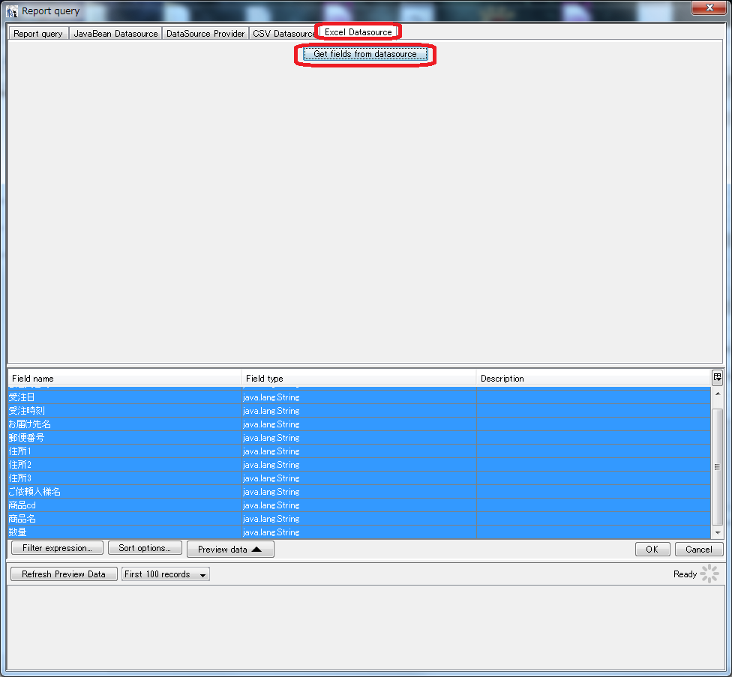This screenshot has width=732, height=677.
Task: Select the 郵便番号 field row
Action: (x=359, y=438)
